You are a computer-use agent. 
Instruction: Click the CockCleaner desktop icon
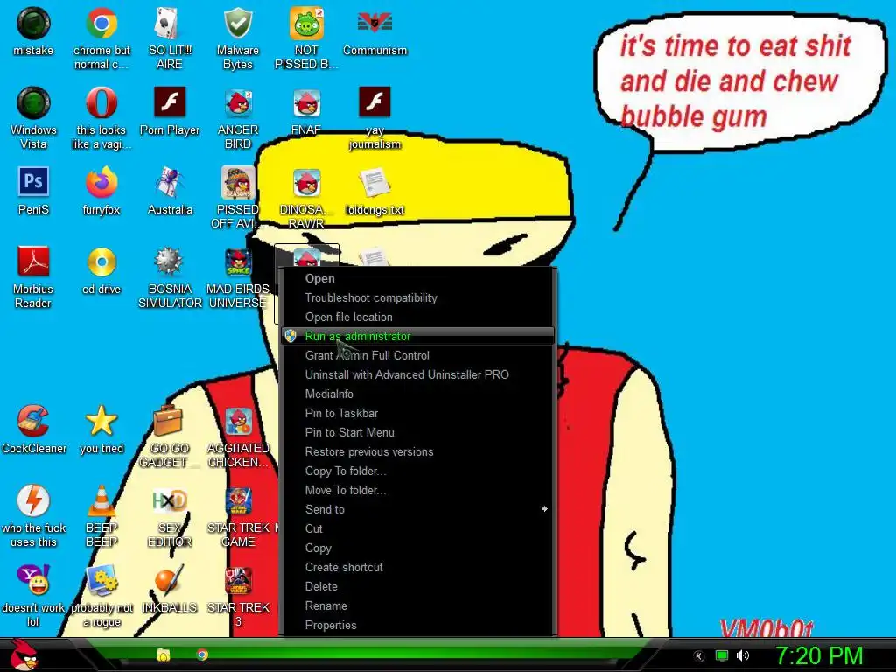[x=33, y=421]
